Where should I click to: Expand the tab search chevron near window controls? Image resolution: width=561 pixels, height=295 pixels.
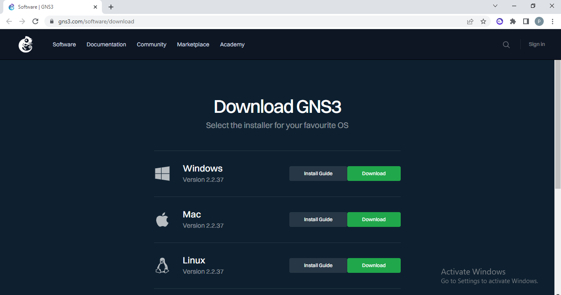[x=495, y=6]
